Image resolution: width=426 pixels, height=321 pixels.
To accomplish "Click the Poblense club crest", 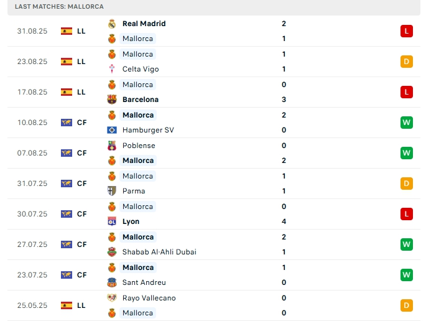I will 112,146.
